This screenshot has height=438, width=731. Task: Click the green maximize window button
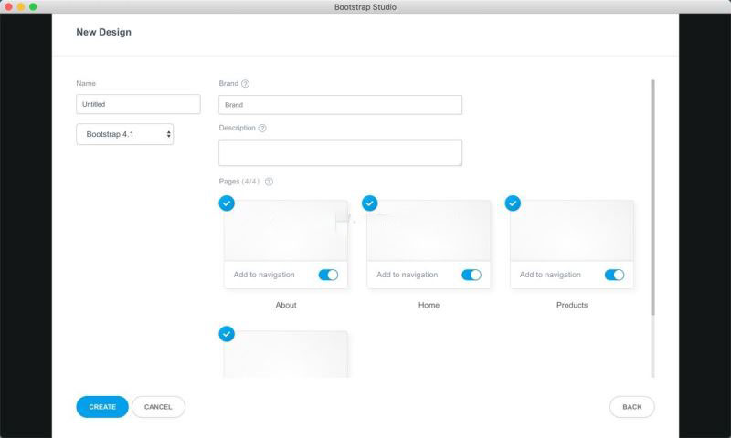[x=33, y=7]
